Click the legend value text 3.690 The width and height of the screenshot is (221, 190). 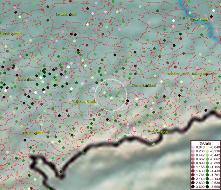coord(200,187)
